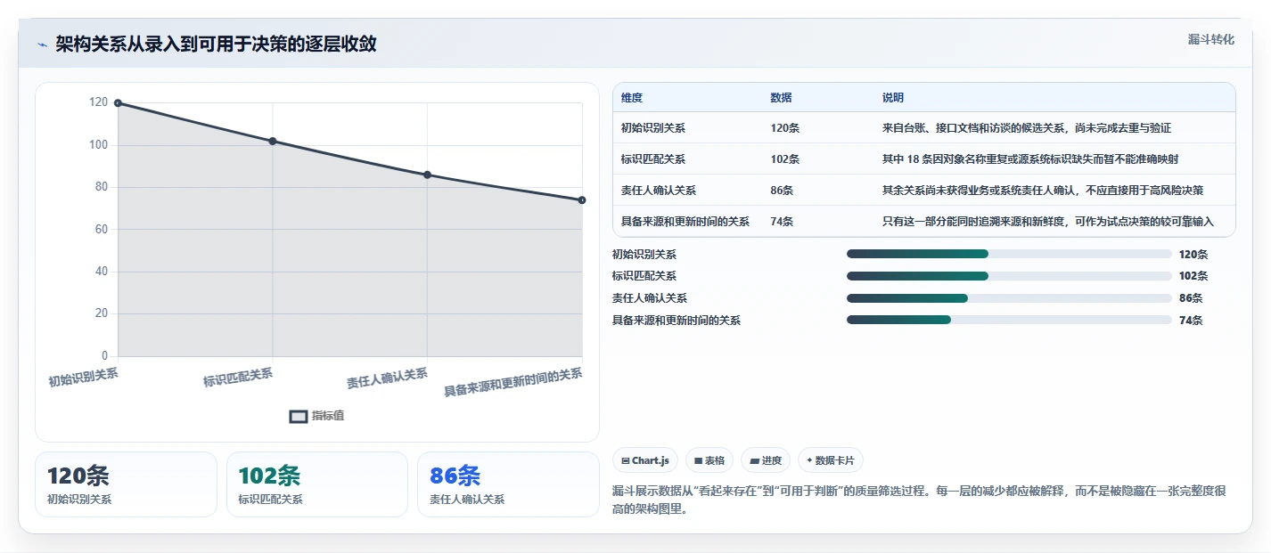The width and height of the screenshot is (1271, 553).
Task: Click the 初始识别关系 progress bar
Action: pos(1009,254)
